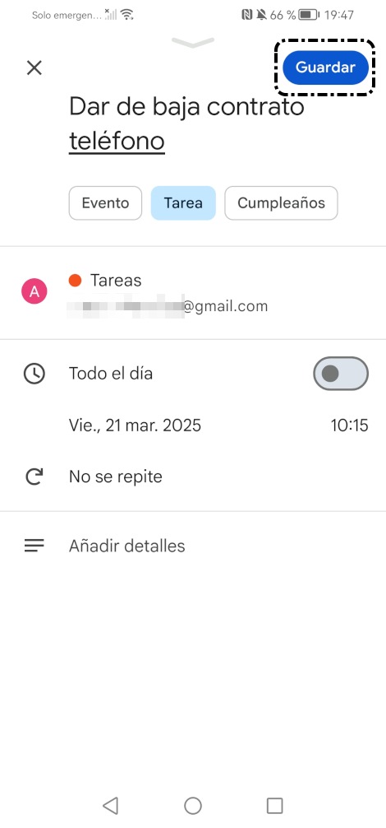The width and height of the screenshot is (386, 828).
Task: Toggle the Todo el día switch
Action: pos(341,374)
